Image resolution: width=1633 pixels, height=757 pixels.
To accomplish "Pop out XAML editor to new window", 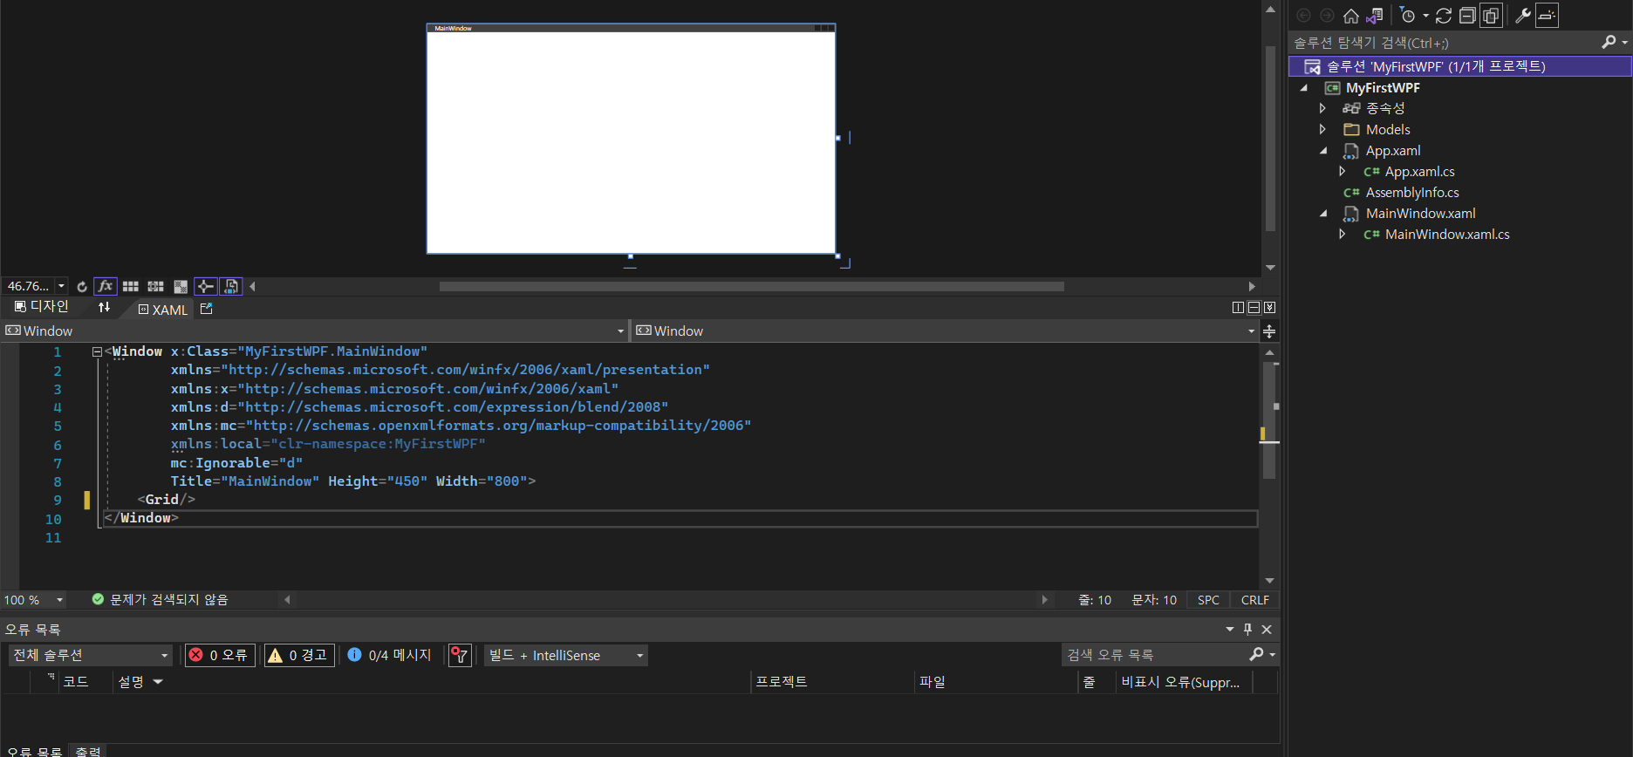I will pyautogui.click(x=207, y=309).
